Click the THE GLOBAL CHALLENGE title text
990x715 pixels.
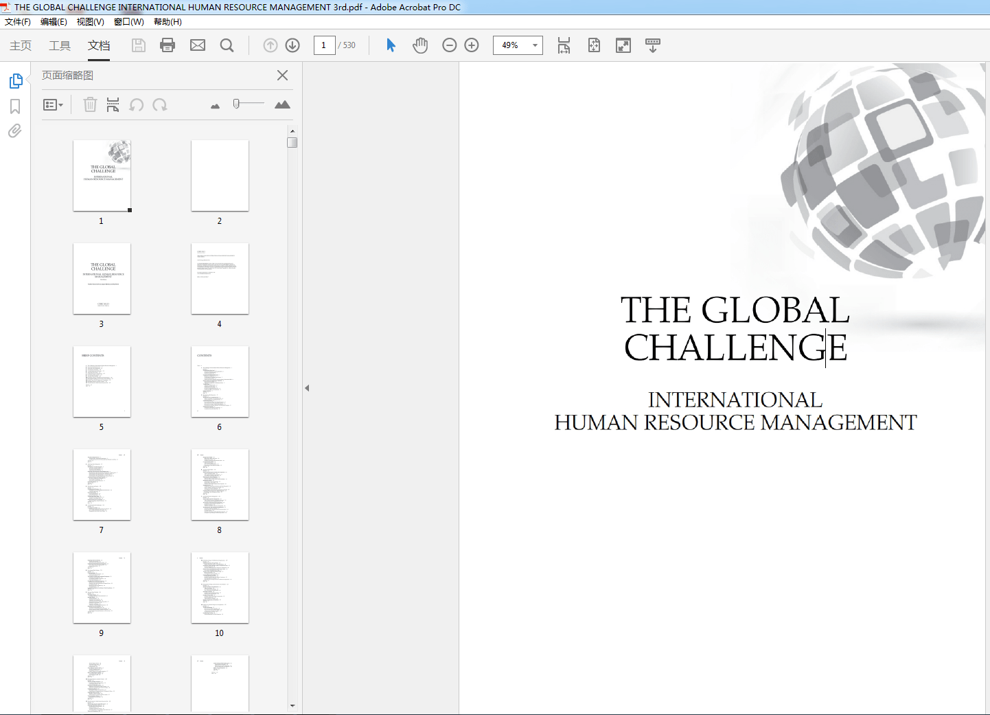[735, 328]
